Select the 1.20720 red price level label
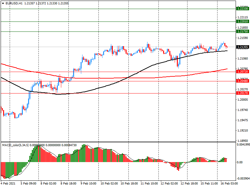 (242, 72)
